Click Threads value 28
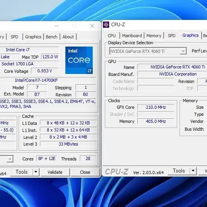The height and width of the screenshot is (207, 207). point(88,158)
